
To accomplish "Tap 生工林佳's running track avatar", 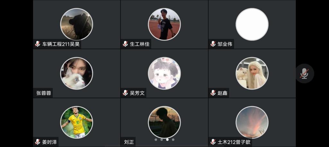I will (x=164, y=24).
